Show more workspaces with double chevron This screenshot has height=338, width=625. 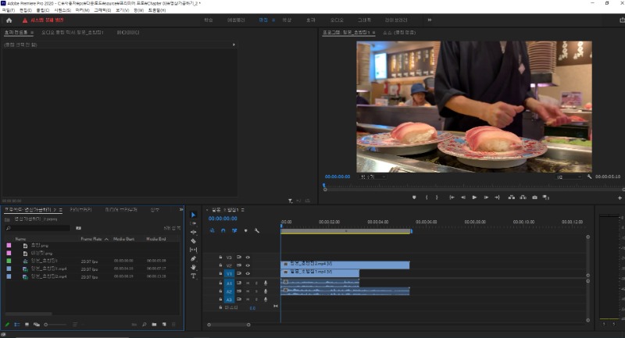pyautogui.click(x=429, y=20)
